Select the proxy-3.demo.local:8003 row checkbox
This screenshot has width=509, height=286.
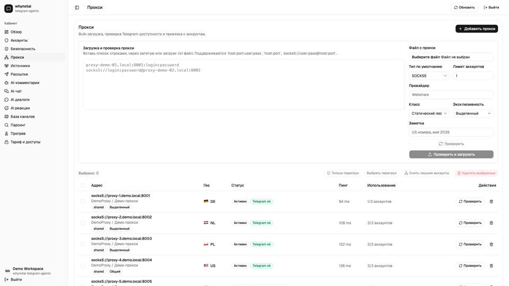(x=83, y=244)
